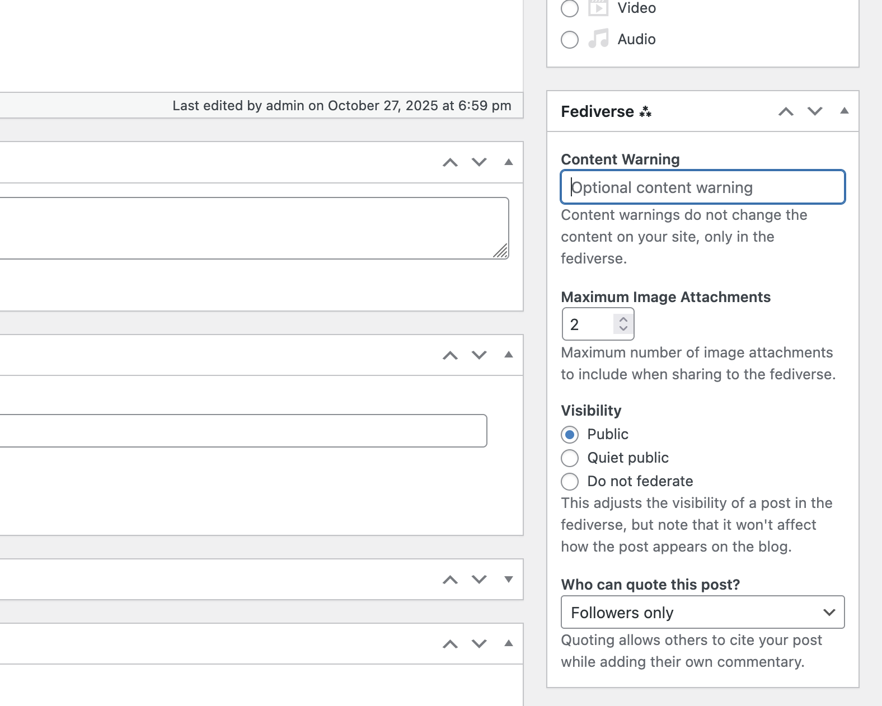The width and height of the screenshot is (882, 706).
Task: Collapse the Fediverse panel triangle toggle
Action: (x=844, y=111)
